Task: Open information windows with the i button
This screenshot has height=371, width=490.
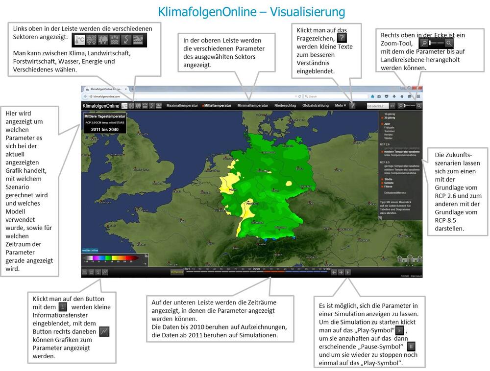Action: click(98, 272)
